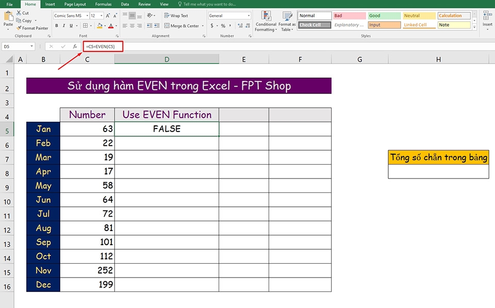
Task: Align text to the right
Action: coord(139,26)
